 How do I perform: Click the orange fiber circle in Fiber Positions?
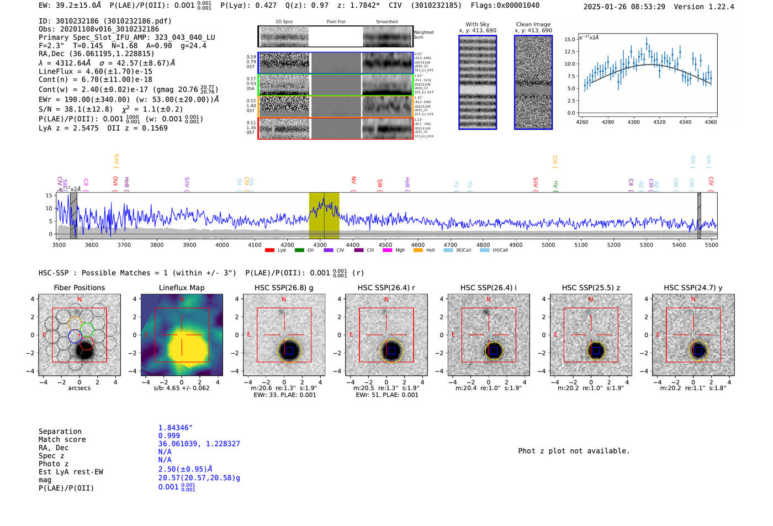(x=75, y=323)
